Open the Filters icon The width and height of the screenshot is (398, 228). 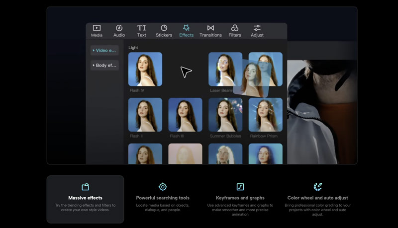(x=234, y=28)
